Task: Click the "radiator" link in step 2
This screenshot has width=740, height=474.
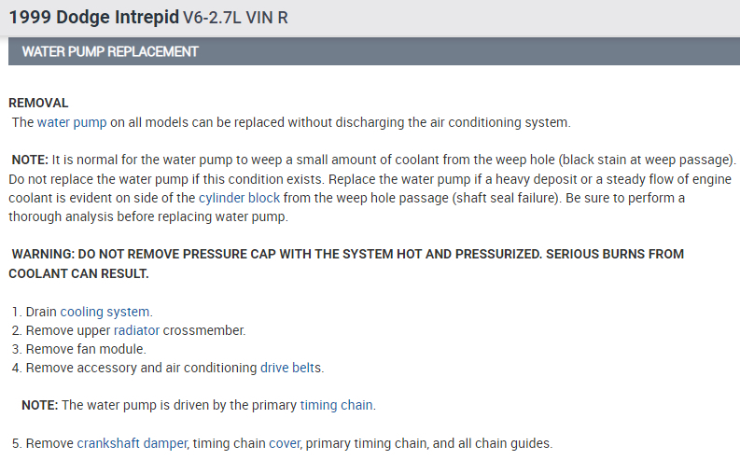Action: (136, 330)
